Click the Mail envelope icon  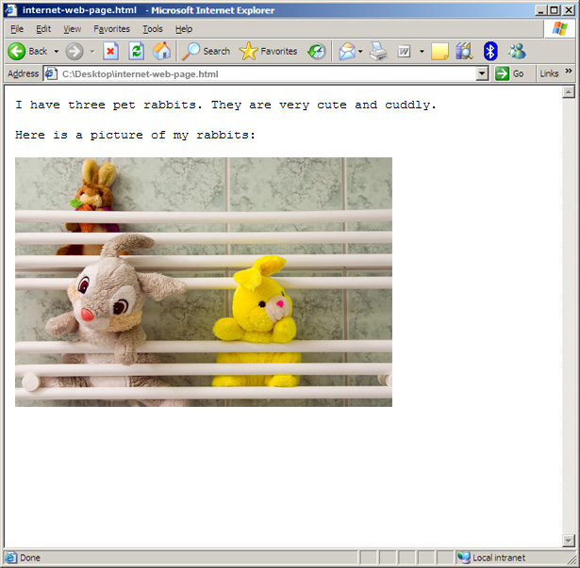coord(347,51)
